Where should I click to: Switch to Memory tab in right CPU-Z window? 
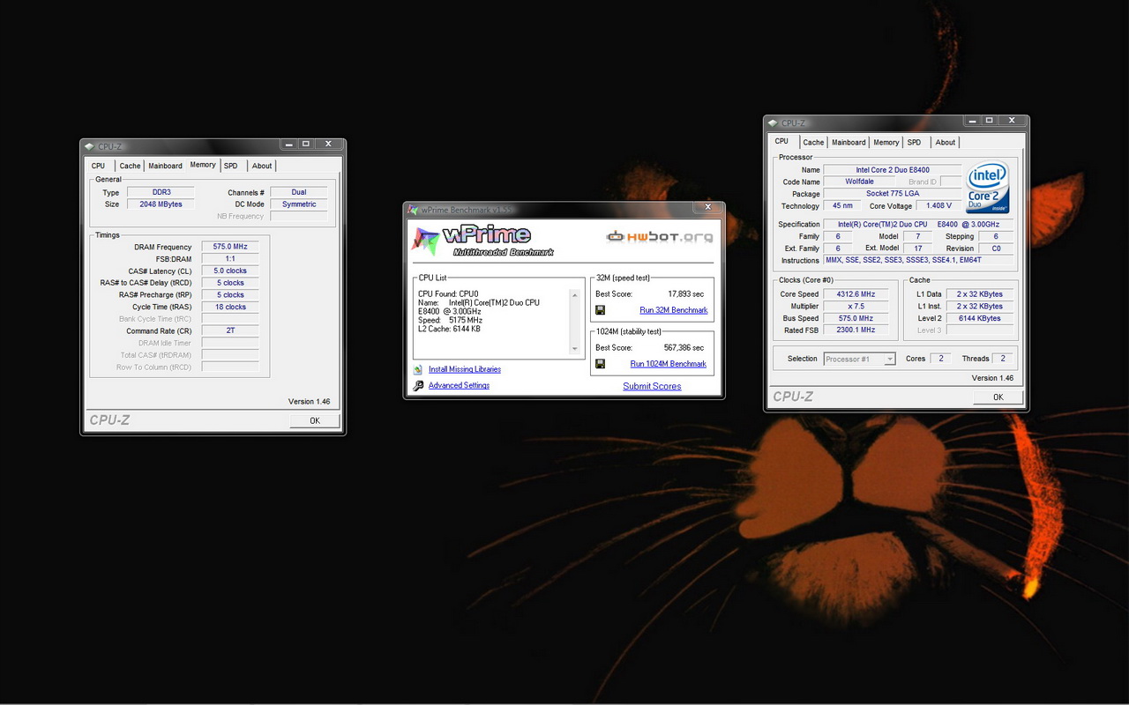click(886, 142)
